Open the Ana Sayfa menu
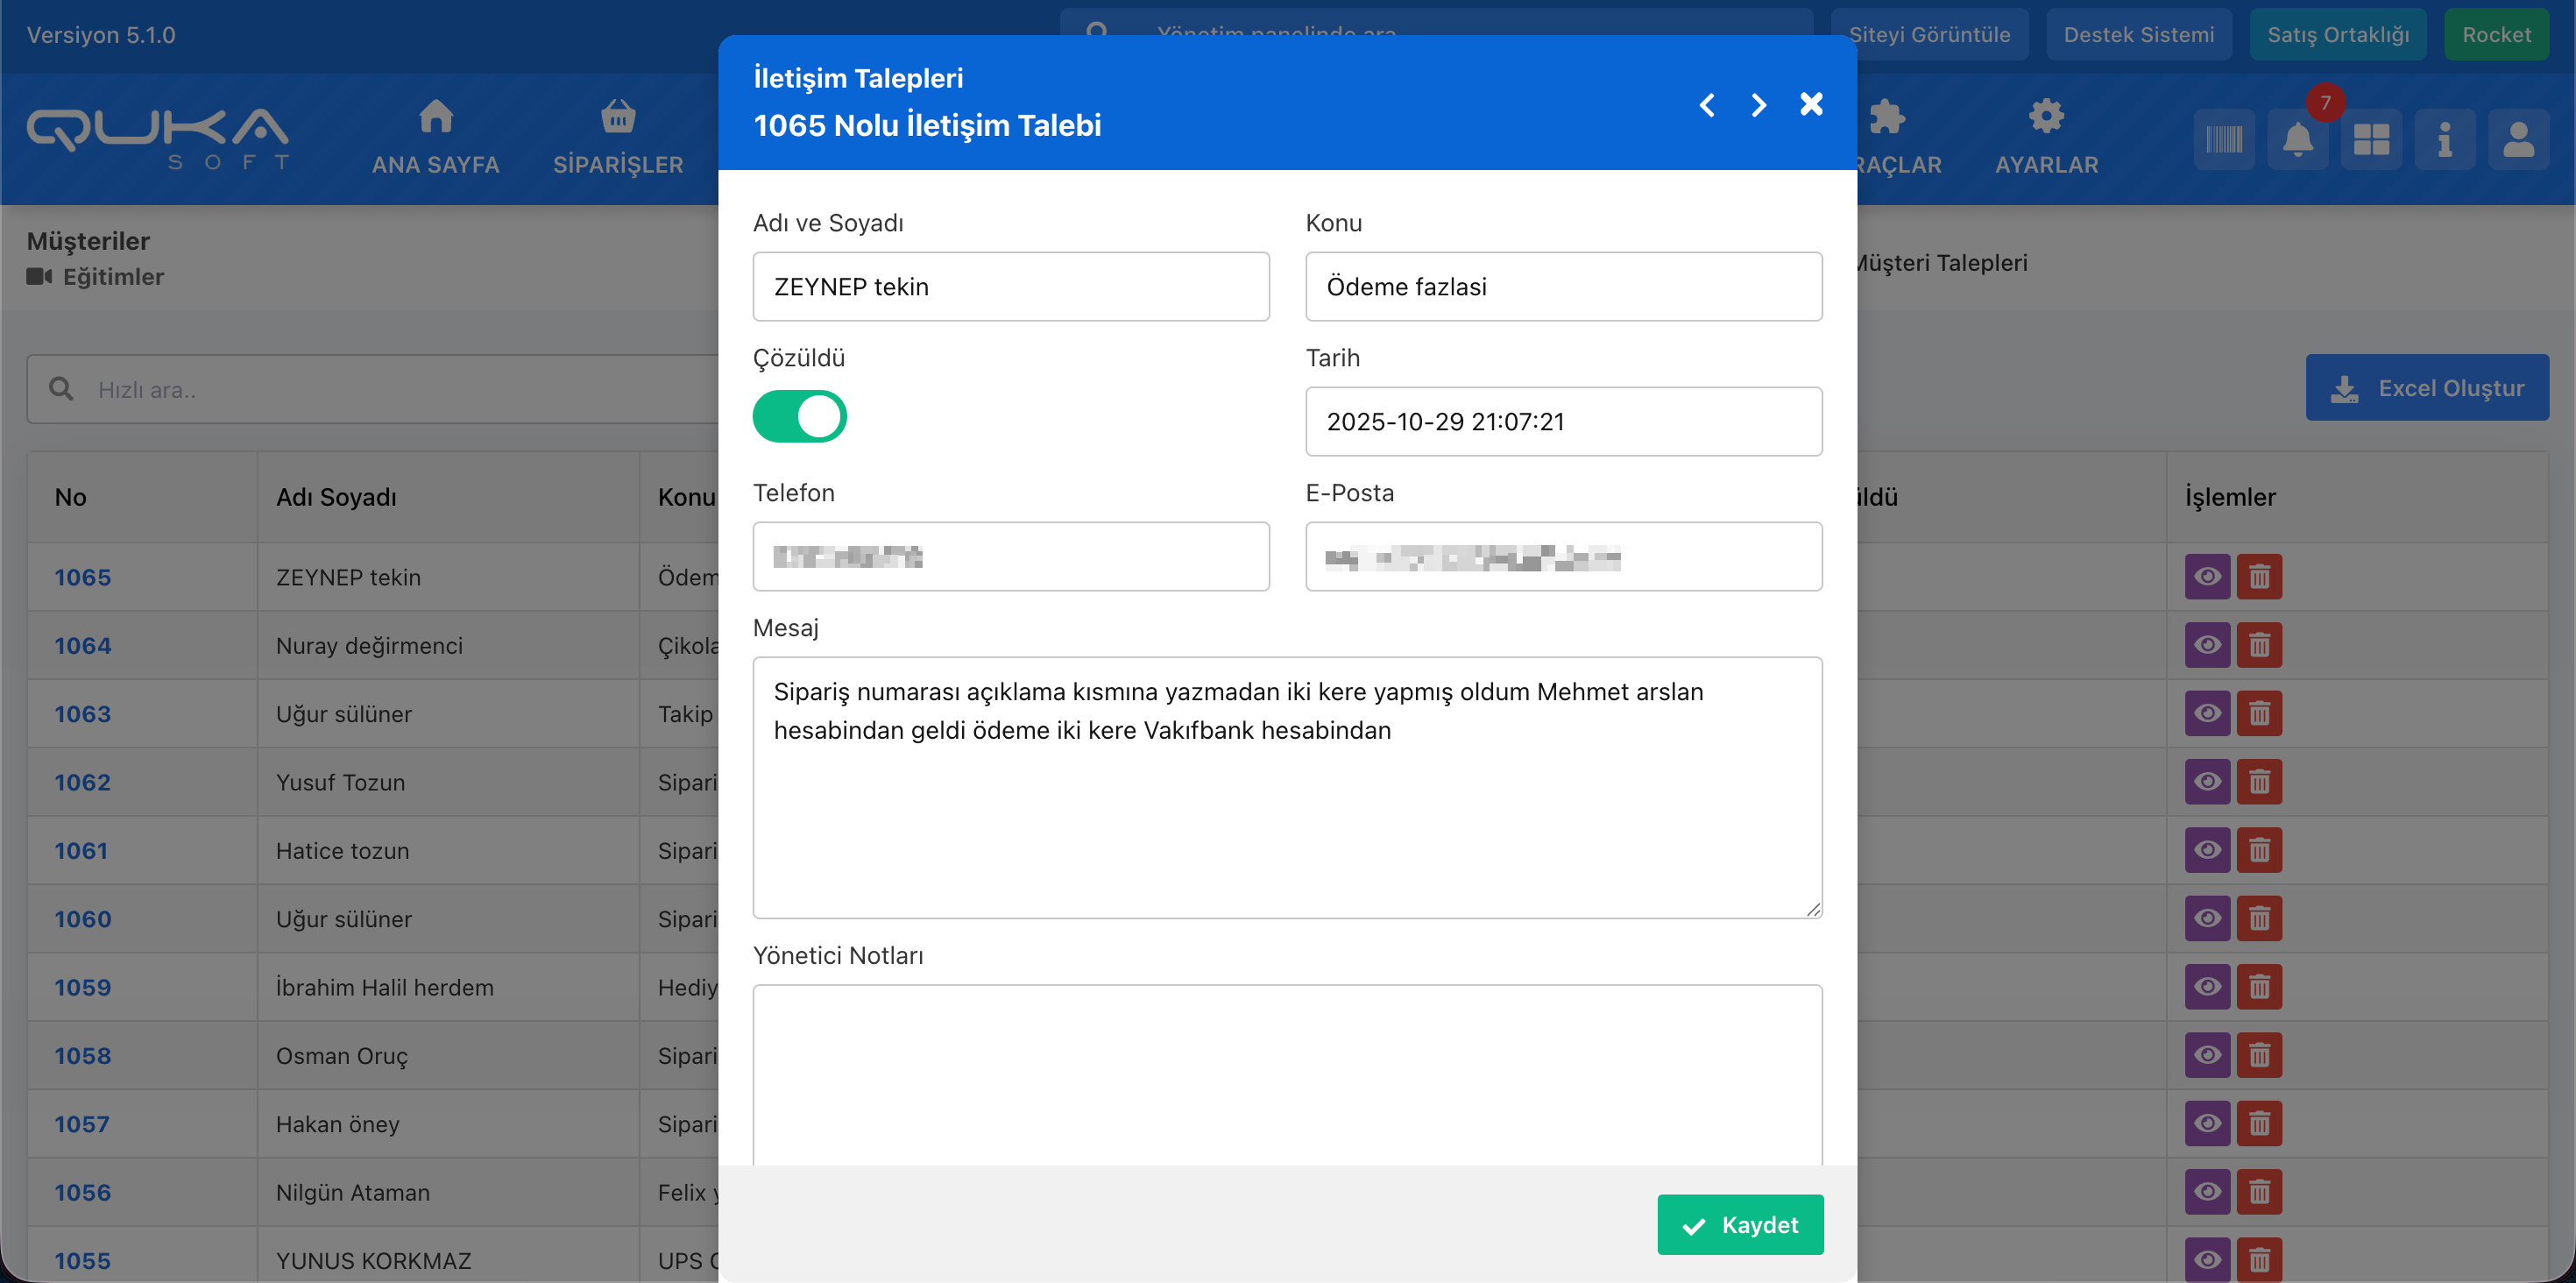This screenshot has width=2576, height=1283. click(x=435, y=138)
